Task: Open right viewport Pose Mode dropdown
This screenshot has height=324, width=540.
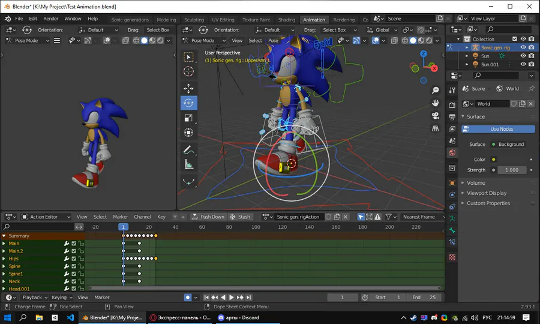Action: [x=204, y=41]
